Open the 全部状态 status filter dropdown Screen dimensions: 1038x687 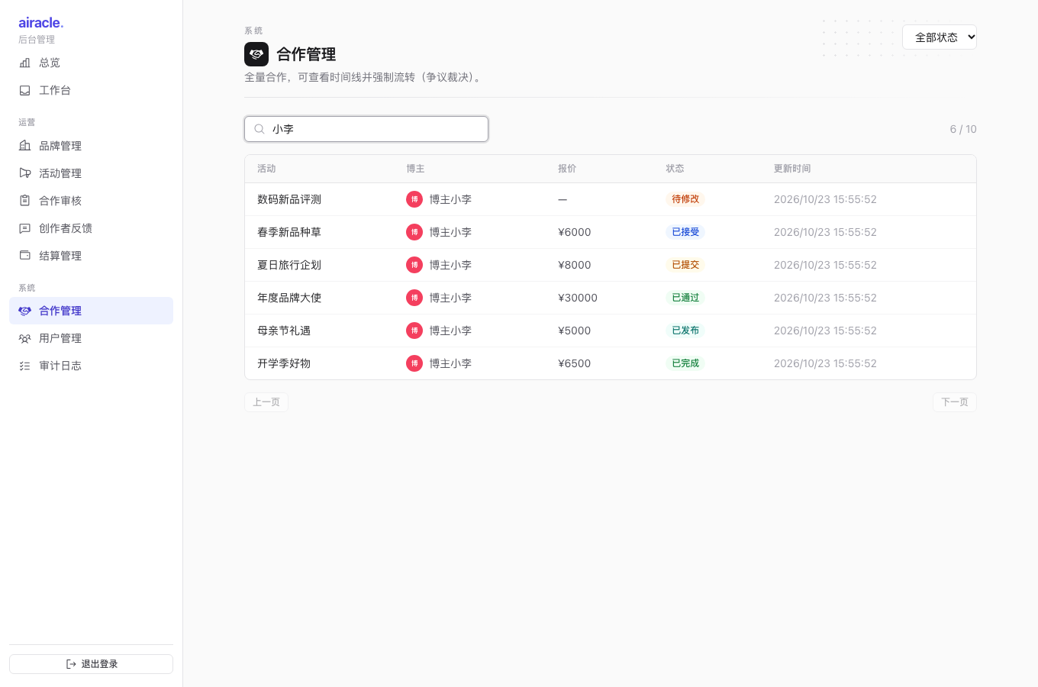[940, 37]
